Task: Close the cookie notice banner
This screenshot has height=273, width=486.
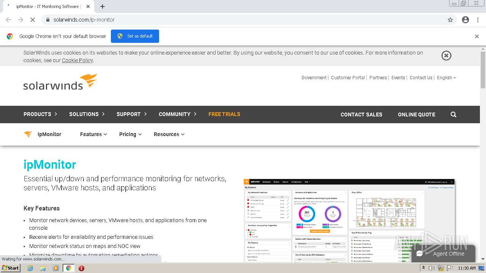Action: 446,56
